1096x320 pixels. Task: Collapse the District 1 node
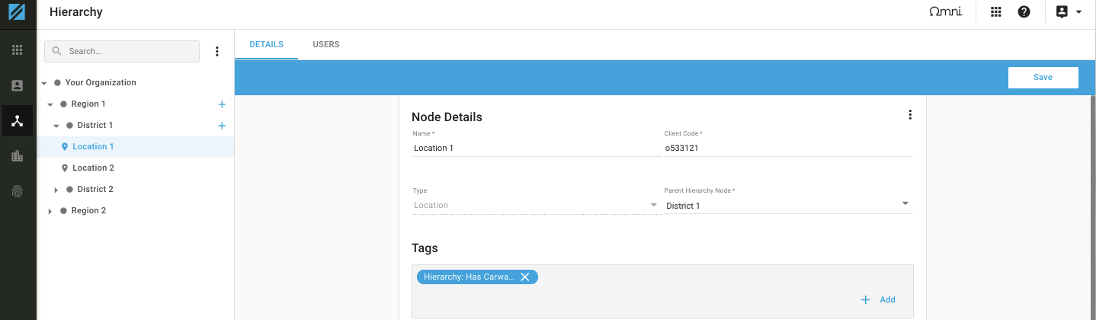[56, 126]
